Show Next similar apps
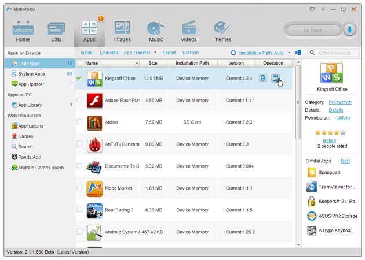The image size is (365, 260). [345, 161]
